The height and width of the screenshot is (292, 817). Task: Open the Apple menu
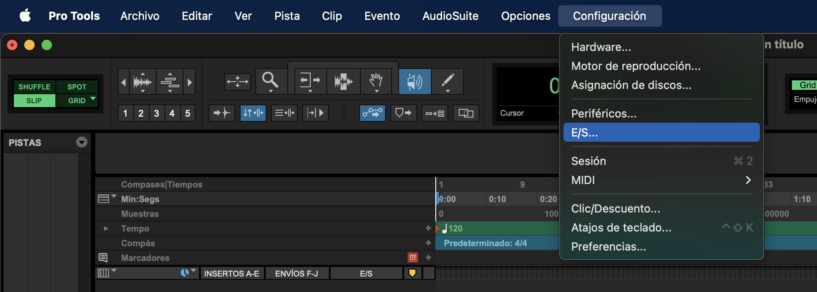(25, 16)
